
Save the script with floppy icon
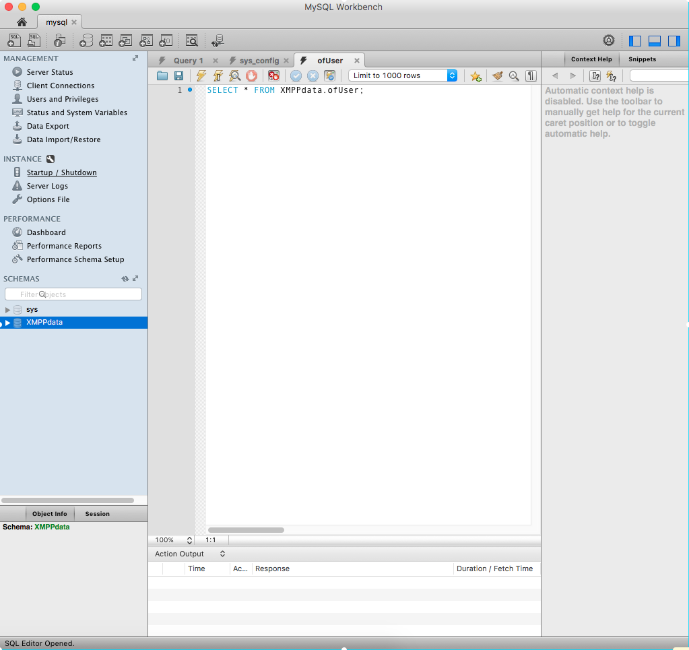pyautogui.click(x=179, y=75)
